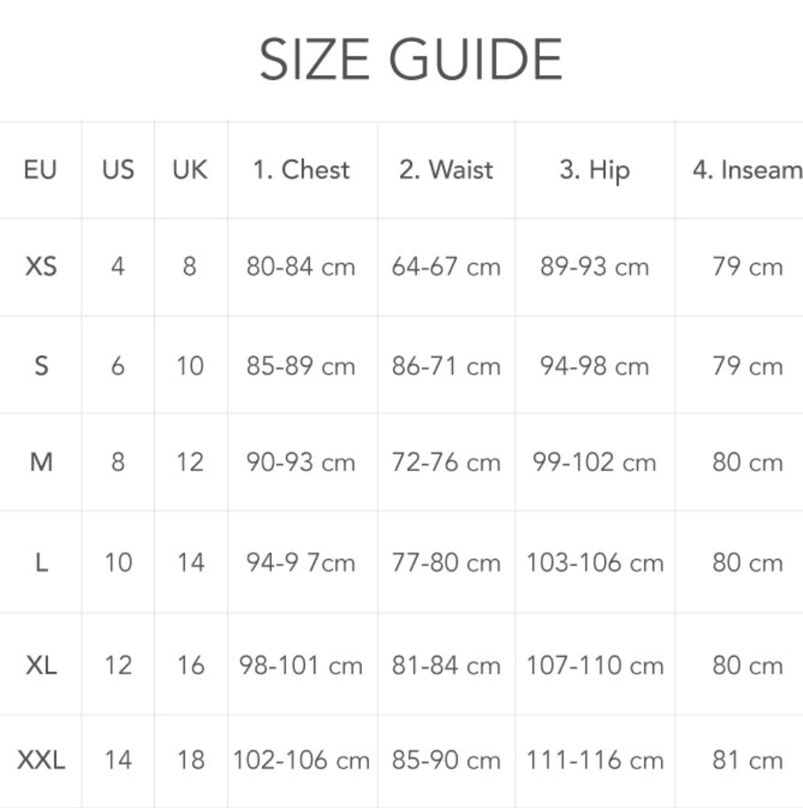Select the 81 cm inseam cell
Image resolution: width=803 pixels, height=808 pixels.
coord(748,760)
